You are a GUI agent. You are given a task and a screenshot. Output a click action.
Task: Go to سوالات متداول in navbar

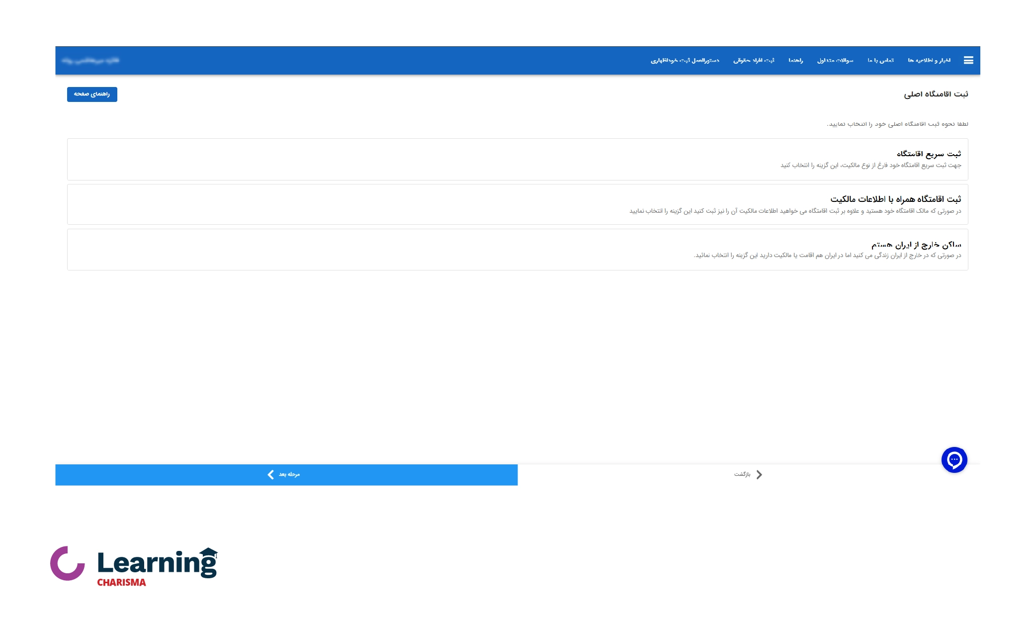[835, 61]
